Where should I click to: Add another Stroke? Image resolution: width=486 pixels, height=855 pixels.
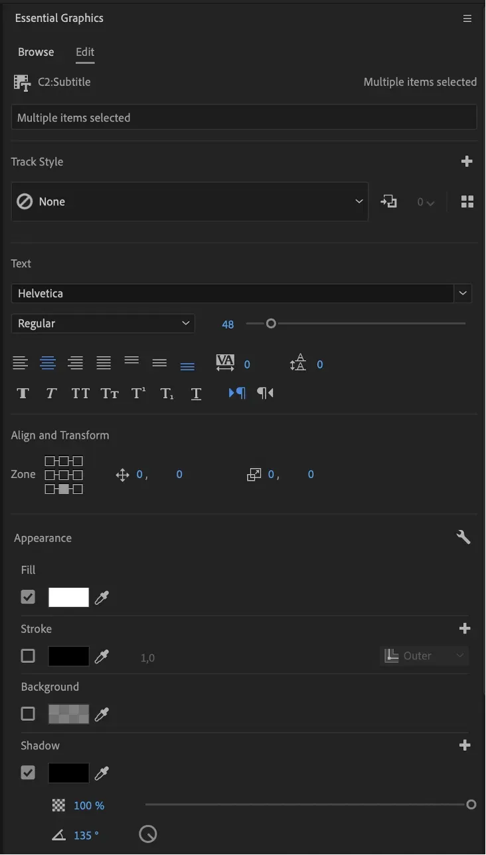[x=465, y=628]
